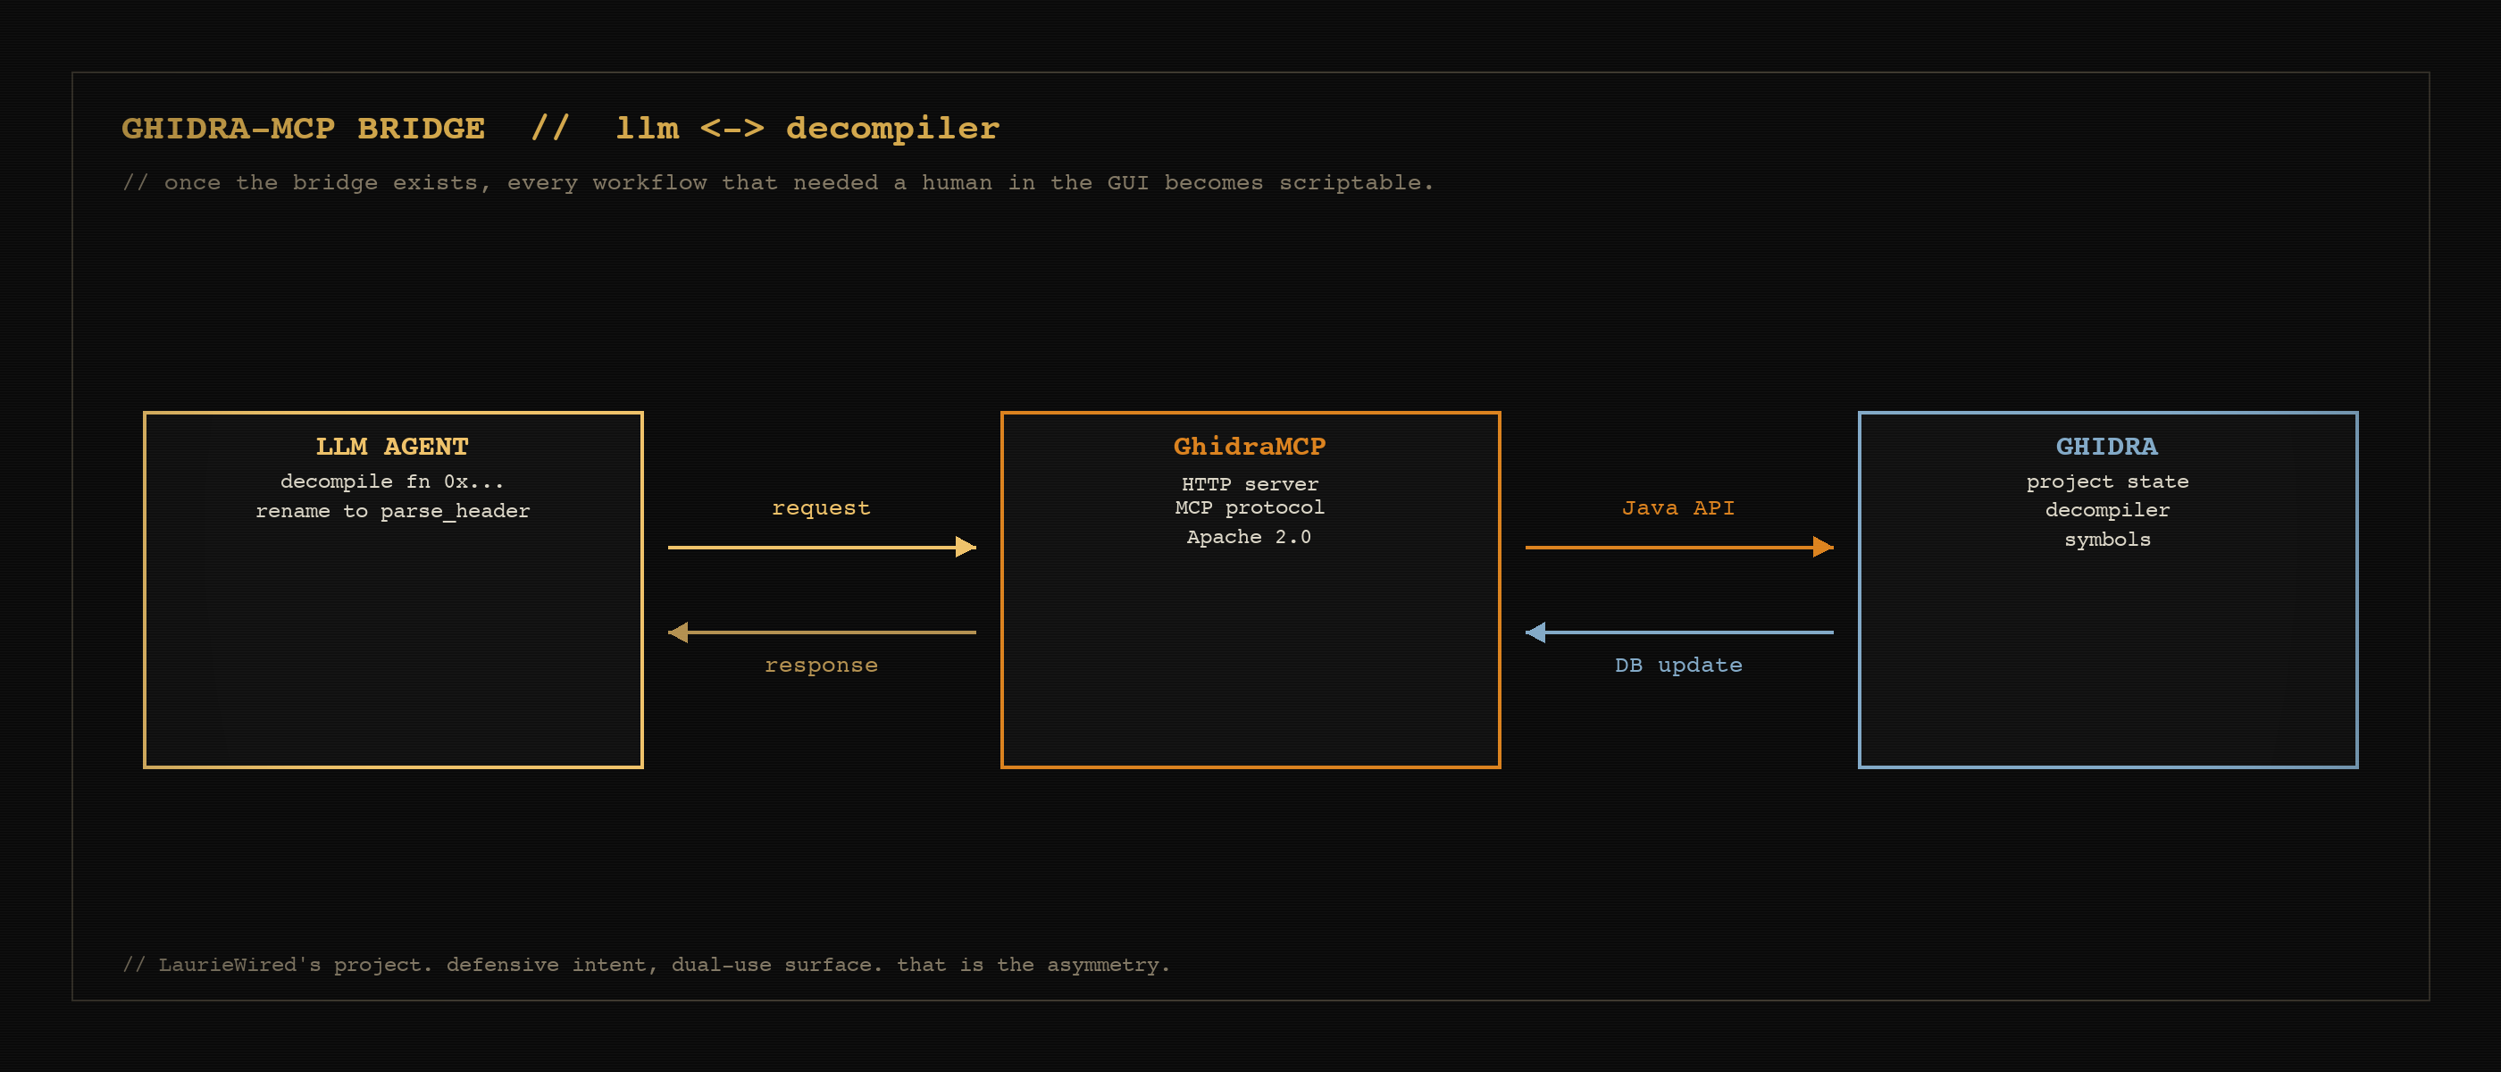
Task: Click the "rename to parse_header" line
Action: click(x=392, y=511)
